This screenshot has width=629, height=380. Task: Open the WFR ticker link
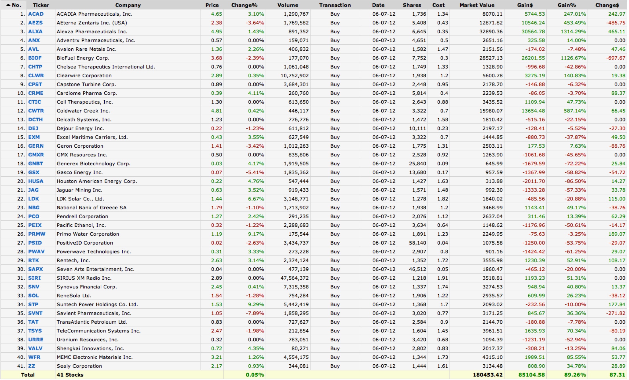coord(34,358)
